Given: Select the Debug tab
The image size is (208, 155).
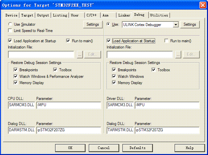Looking at the screenshot, I should point(139,15).
